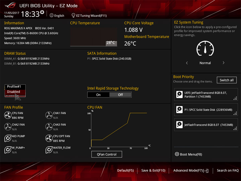Screen dimensions: 241x181
Task: Load Default(F5) settings
Action: [126, 171]
